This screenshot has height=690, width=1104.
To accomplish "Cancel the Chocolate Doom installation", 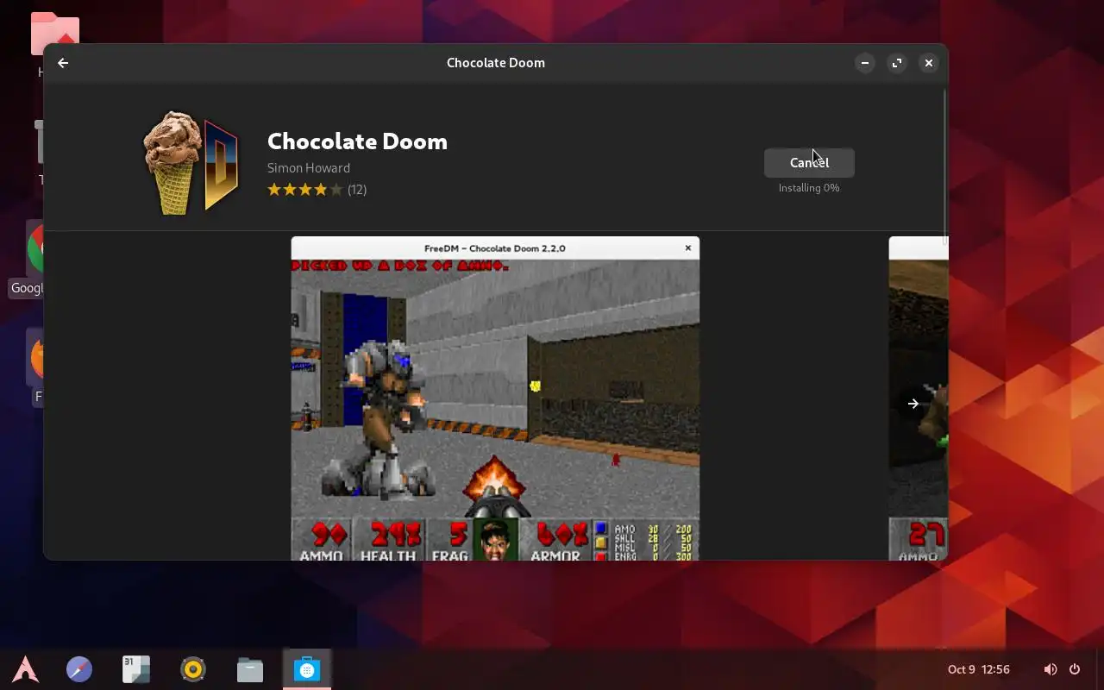I will click(x=809, y=162).
